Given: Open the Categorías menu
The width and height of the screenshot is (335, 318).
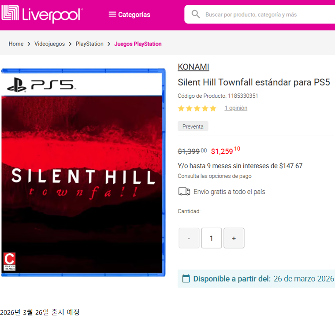Looking at the screenshot, I should tap(130, 15).
